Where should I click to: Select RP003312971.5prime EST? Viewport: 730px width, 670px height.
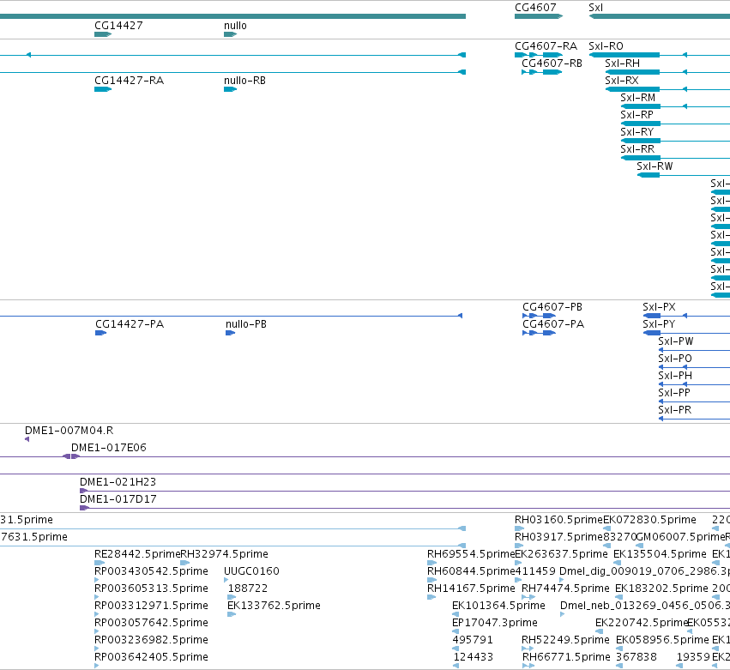coord(97,614)
